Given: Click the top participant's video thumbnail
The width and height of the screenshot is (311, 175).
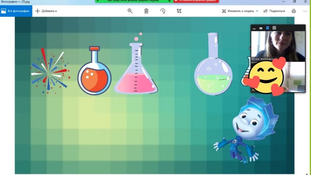Looking at the screenshot, I should tap(278, 45).
